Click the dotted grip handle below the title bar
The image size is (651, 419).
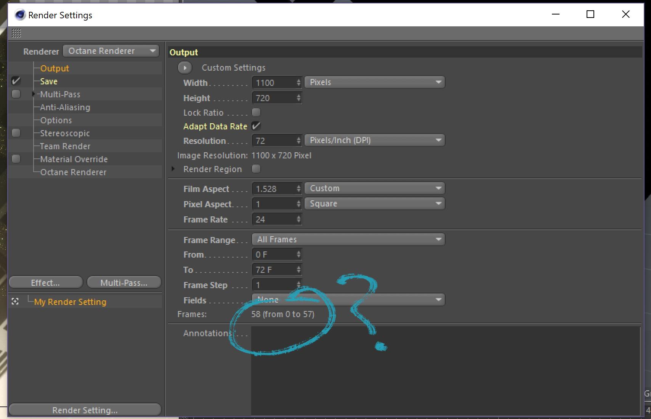tap(16, 34)
